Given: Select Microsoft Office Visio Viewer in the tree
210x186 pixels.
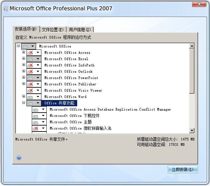Looking at the screenshot, I should (x=73, y=91).
